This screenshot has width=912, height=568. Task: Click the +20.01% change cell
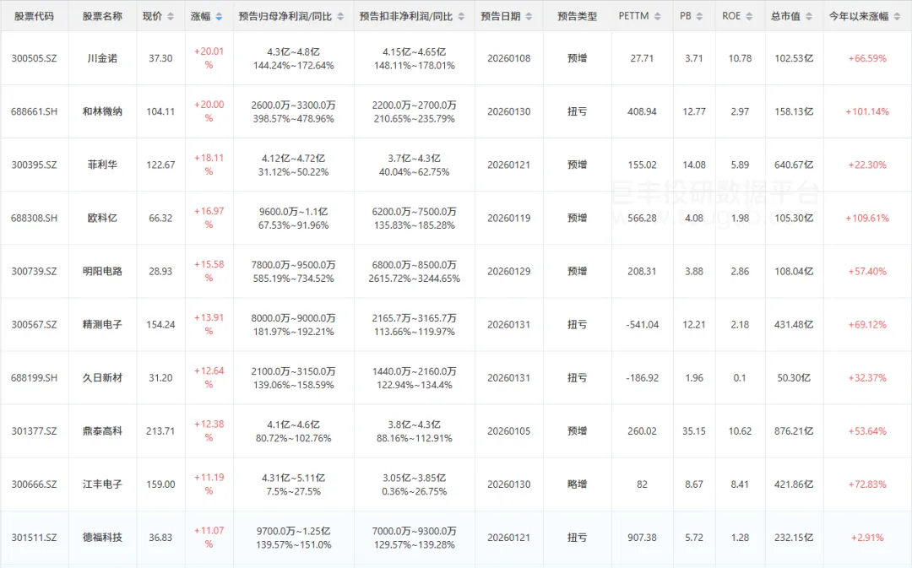point(209,58)
